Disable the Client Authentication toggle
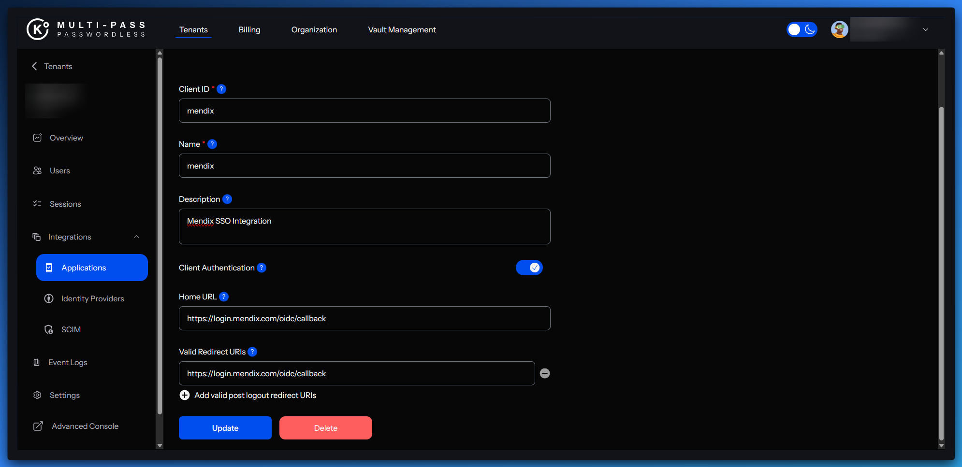The image size is (962, 467). (x=529, y=268)
